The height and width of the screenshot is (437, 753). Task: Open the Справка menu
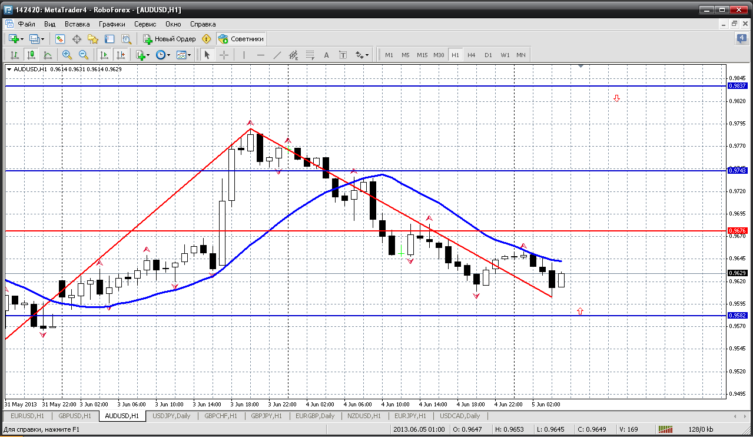pyautogui.click(x=203, y=24)
